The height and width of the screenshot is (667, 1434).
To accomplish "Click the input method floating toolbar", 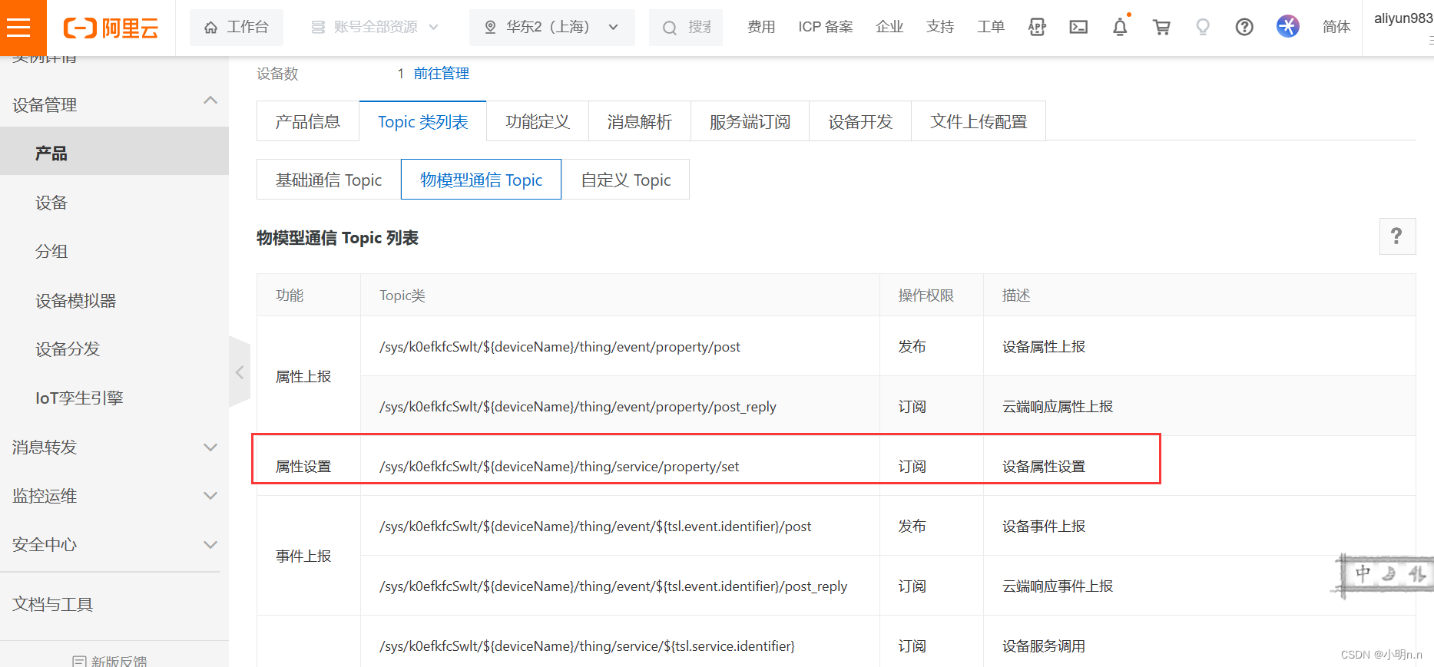I will coord(1384,574).
